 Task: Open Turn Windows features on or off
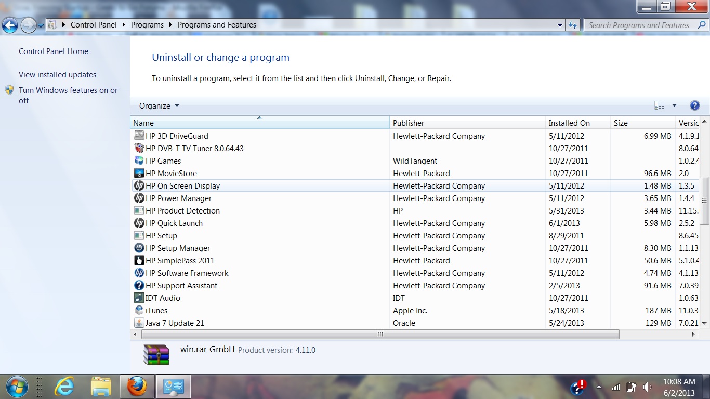68,96
